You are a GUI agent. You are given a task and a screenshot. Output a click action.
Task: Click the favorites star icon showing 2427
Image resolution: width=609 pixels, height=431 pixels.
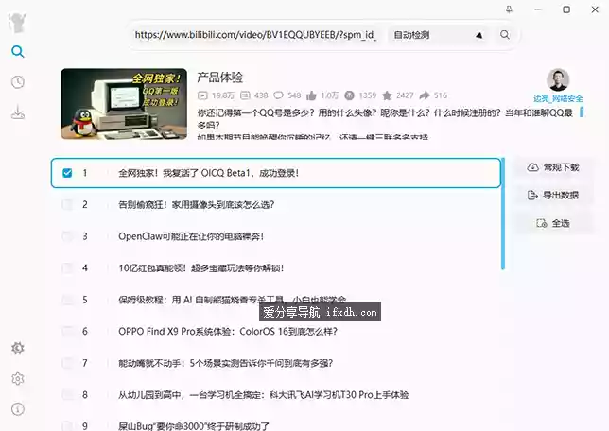[x=387, y=95]
